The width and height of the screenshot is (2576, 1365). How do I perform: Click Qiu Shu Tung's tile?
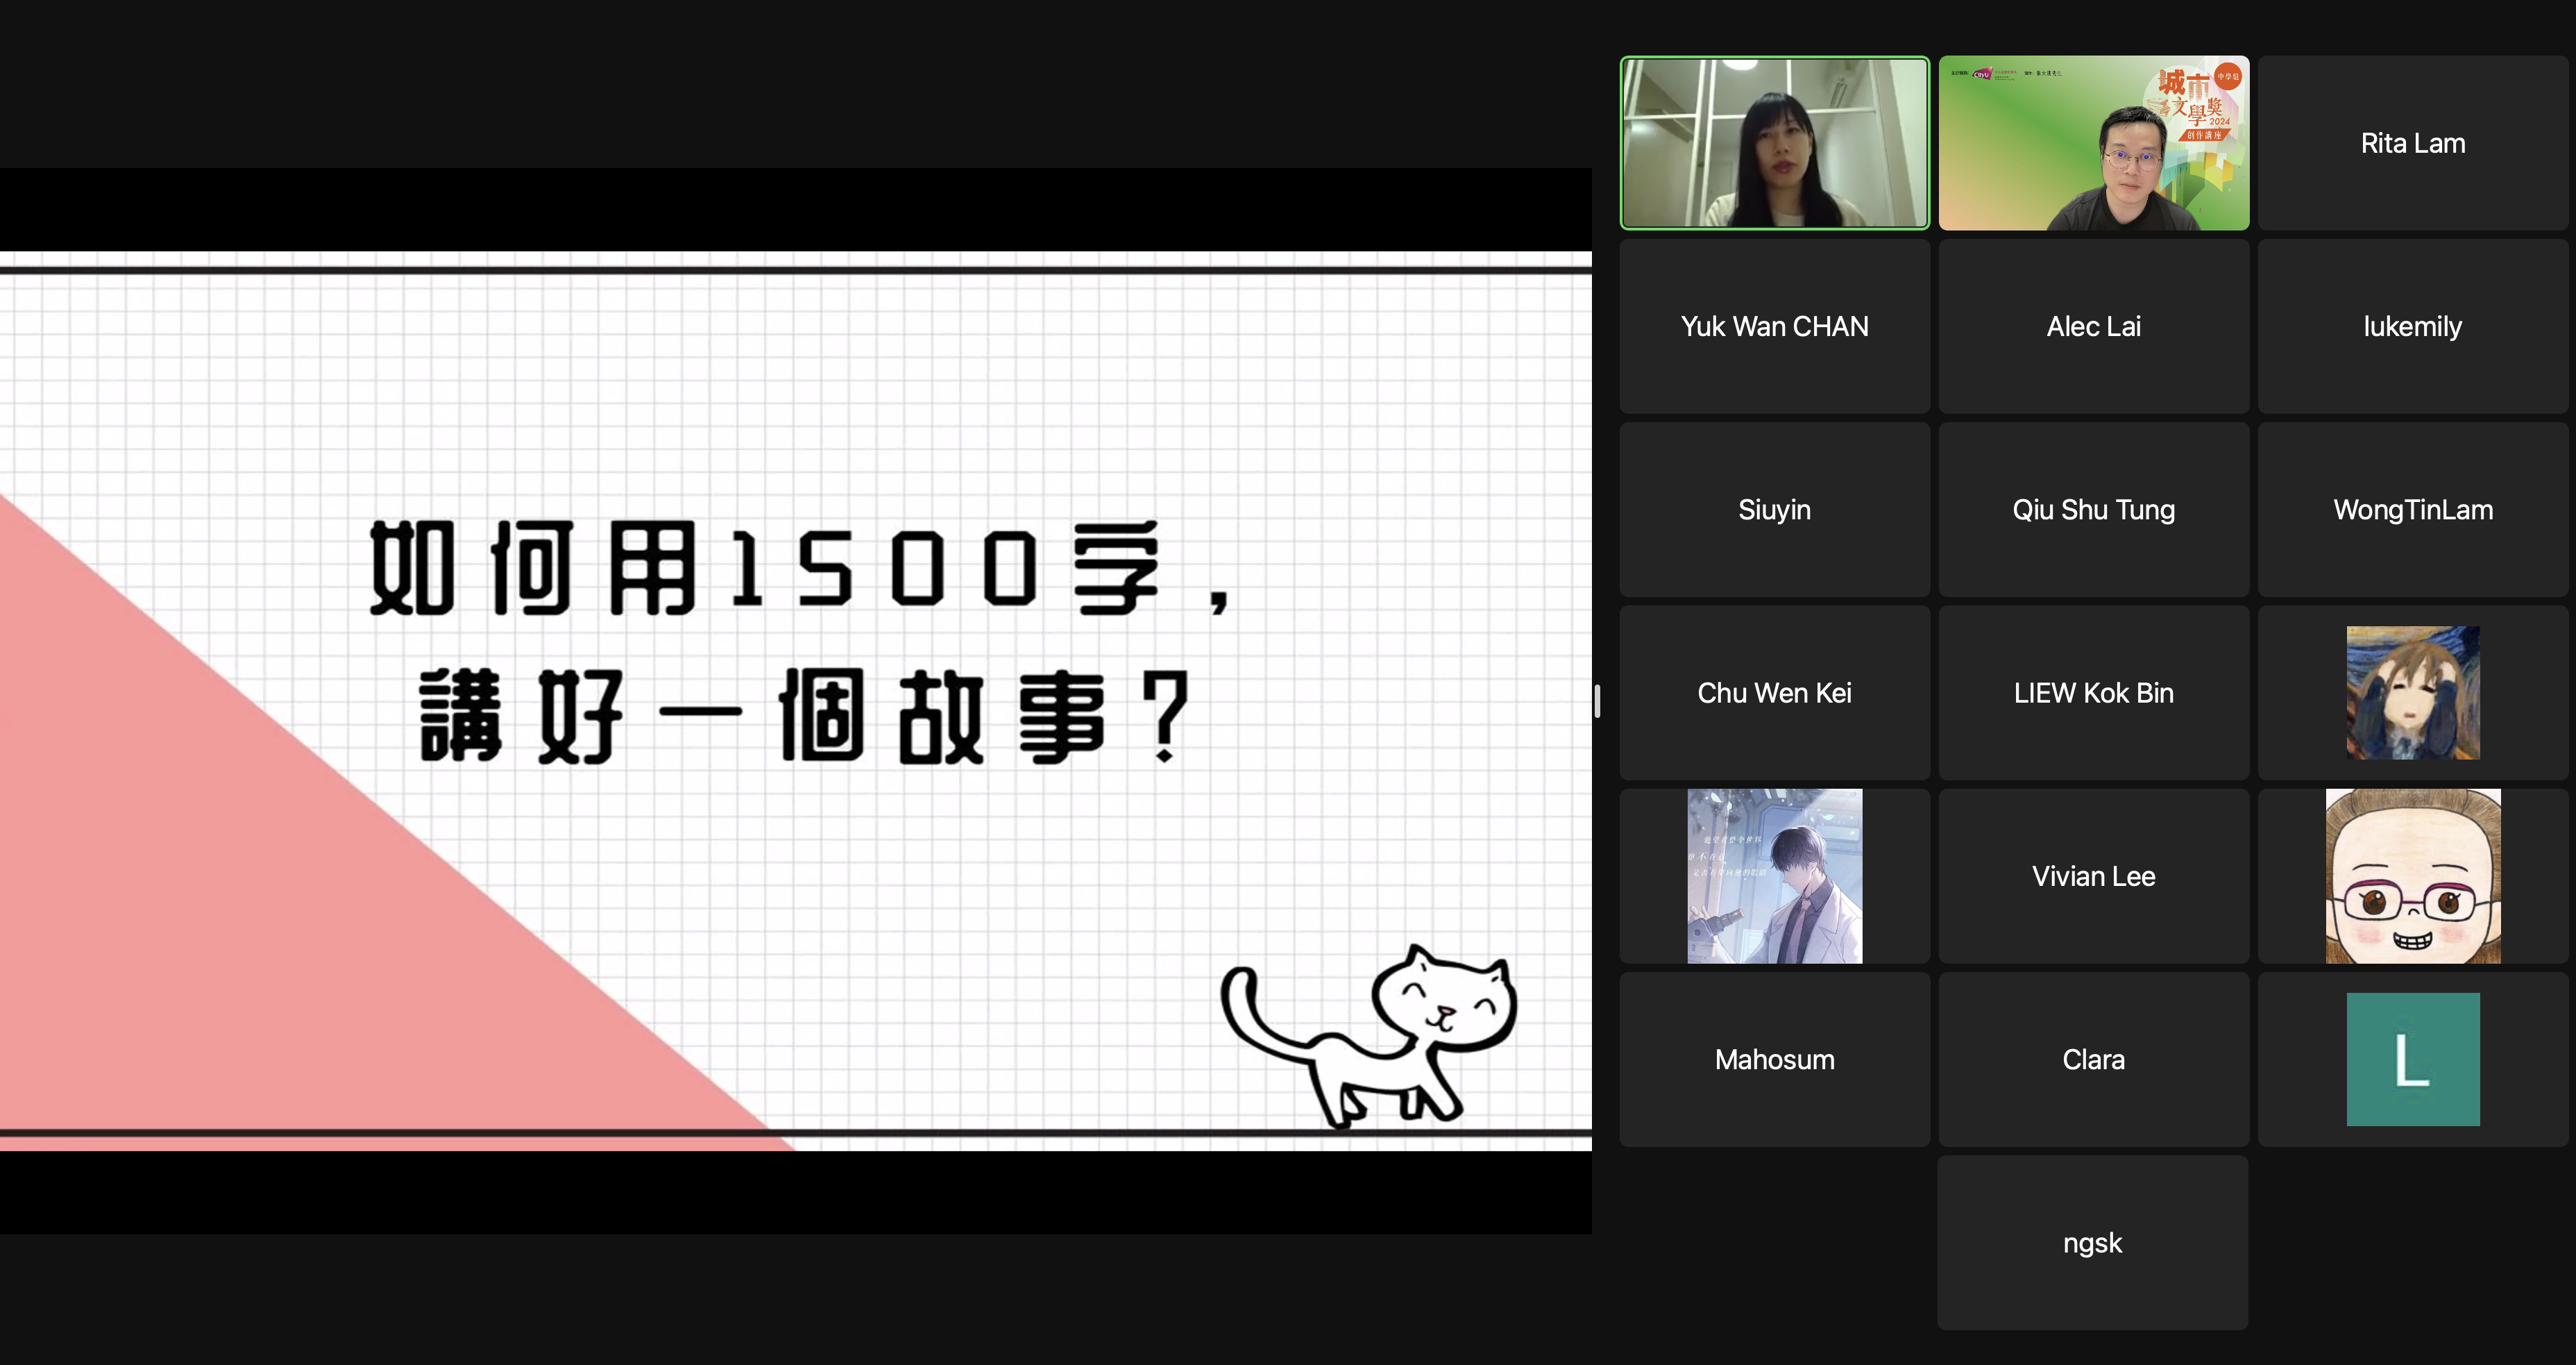(2093, 510)
